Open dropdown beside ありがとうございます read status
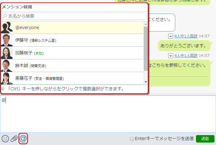The width and height of the screenshot is (216, 145). point(171,56)
